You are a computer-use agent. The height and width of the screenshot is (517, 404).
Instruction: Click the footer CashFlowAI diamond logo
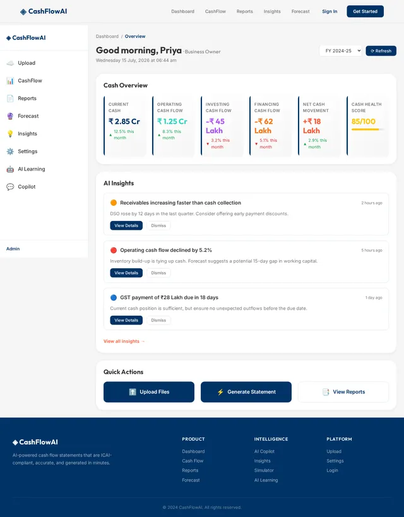(15, 443)
